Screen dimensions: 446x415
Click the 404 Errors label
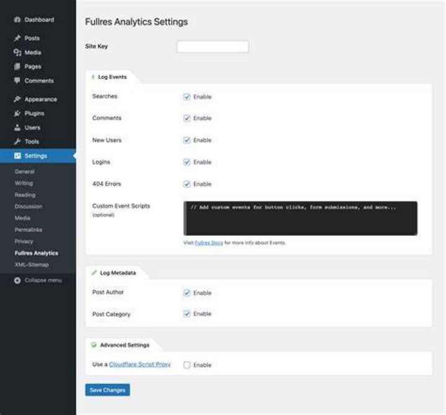(107, 184)
